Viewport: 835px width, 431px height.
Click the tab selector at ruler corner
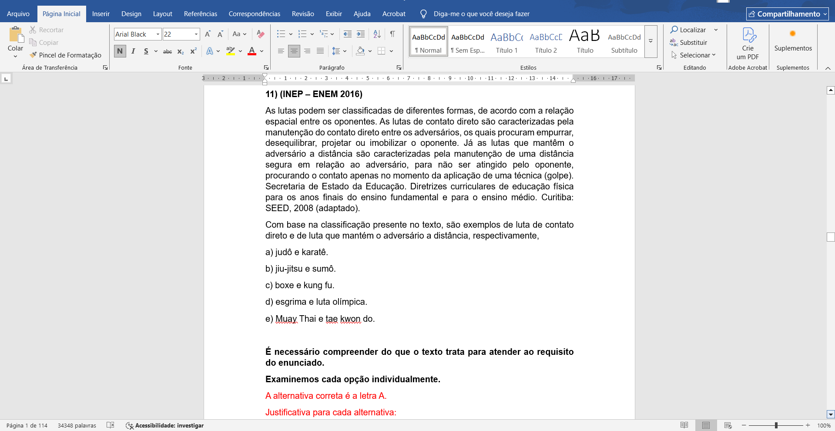(6, 79)
